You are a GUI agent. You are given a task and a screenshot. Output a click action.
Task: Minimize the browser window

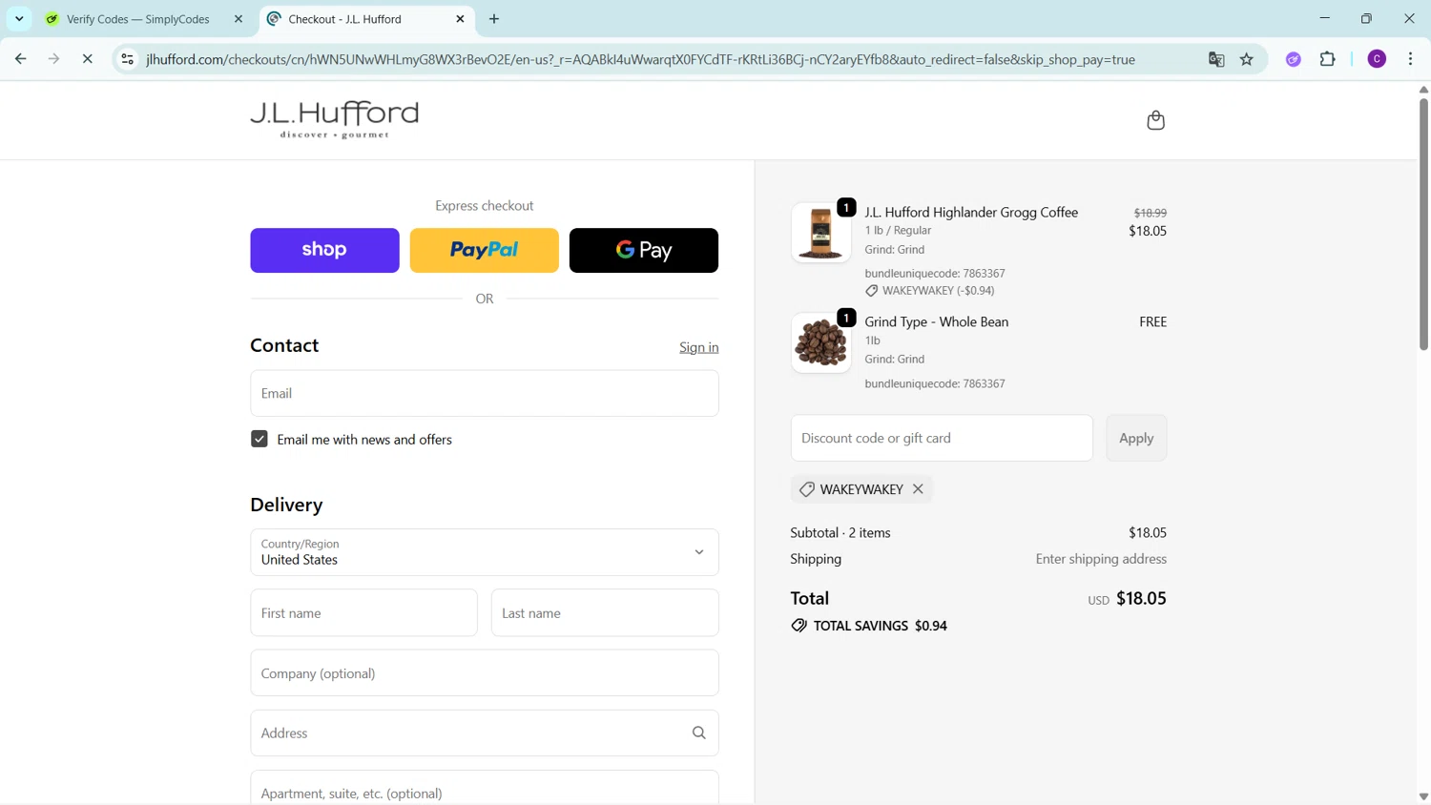click(x=1324, y=19)
